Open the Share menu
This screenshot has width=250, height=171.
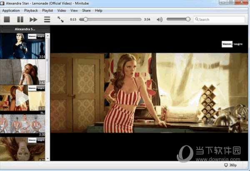(86, 11)
